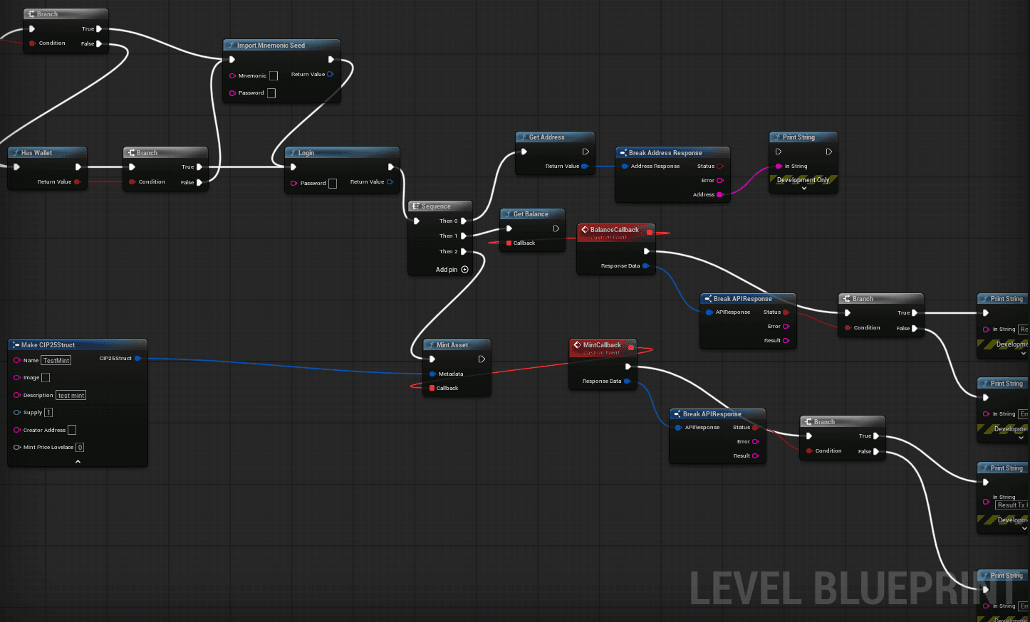Click the Description field containing test mint
Screen dimensions: 1030x622
[71, 396]
